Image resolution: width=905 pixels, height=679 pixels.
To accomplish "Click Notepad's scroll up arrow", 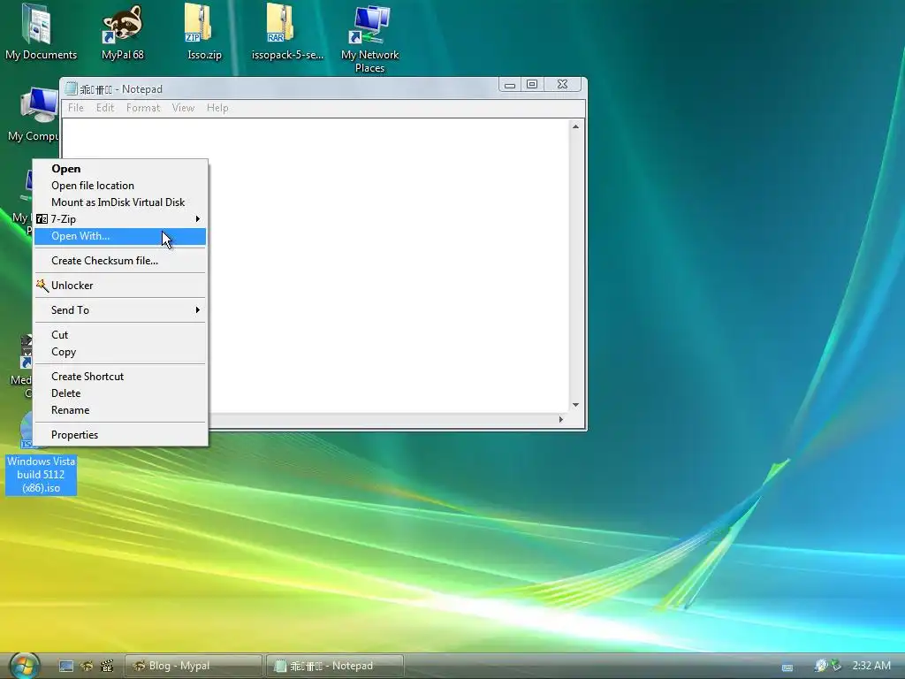I will click(x=575, y=126).
